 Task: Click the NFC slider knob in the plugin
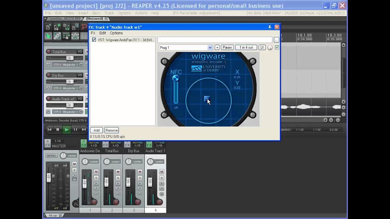(175, 78)
